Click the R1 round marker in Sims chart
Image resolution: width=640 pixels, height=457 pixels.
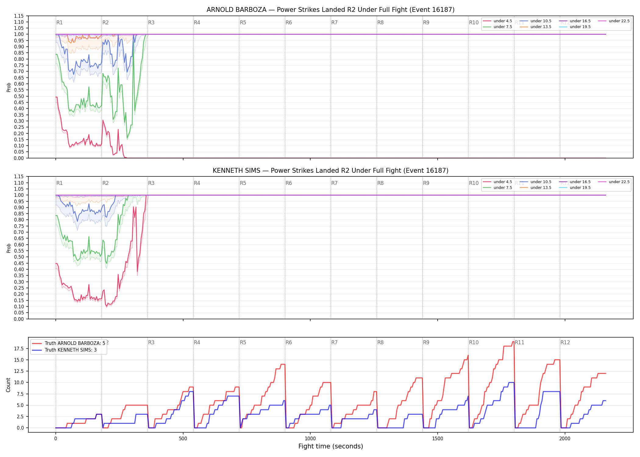(59, 183)
